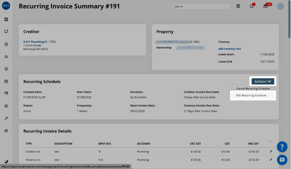Open the BI circle icon in sidebar
This screenshot has width=291, height=169.
[6, 106]
